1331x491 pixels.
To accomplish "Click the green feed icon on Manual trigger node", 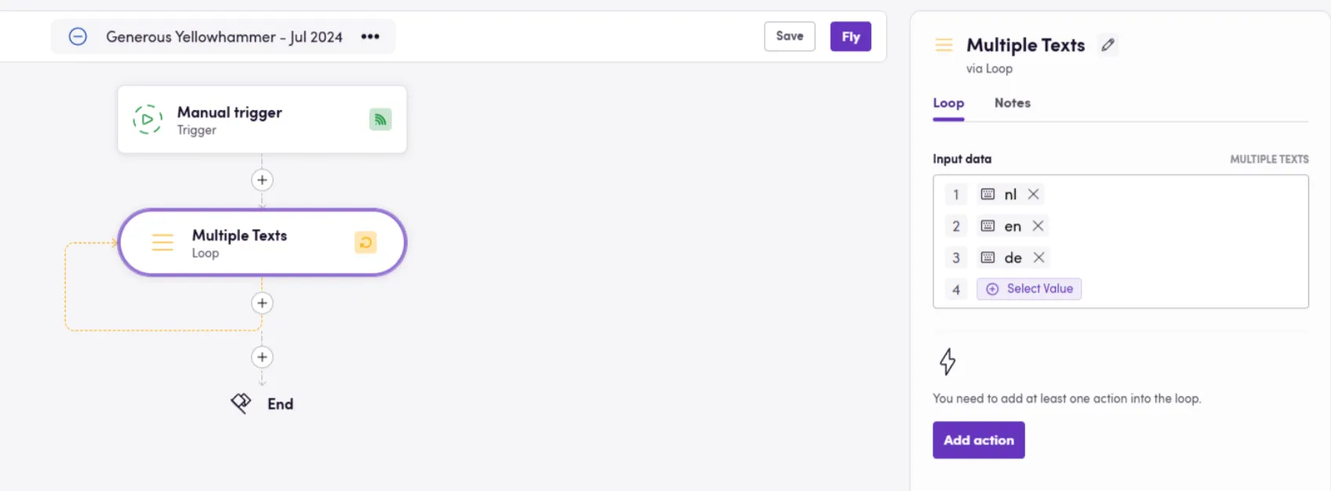I will [380, 119].
